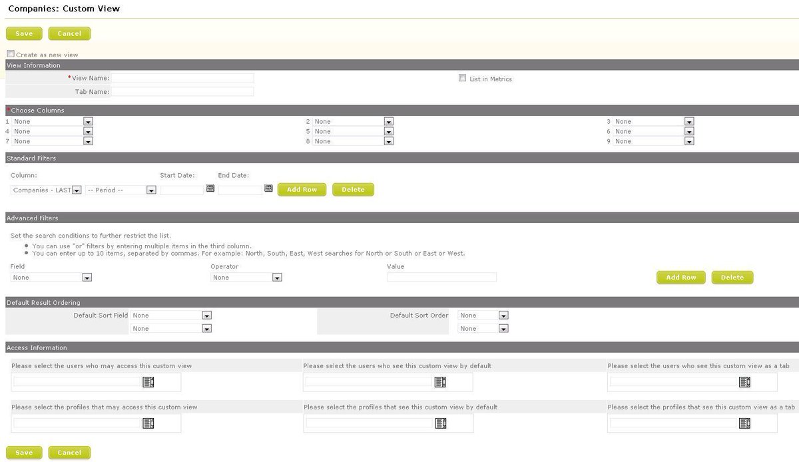Save the custom view

point(24,33)
